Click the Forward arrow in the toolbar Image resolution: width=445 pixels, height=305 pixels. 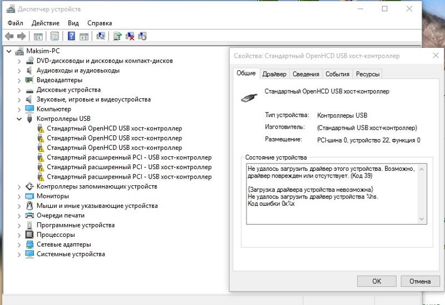[x=21, y=37]
